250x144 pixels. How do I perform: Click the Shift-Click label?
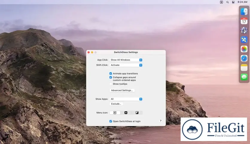(102, 65)
